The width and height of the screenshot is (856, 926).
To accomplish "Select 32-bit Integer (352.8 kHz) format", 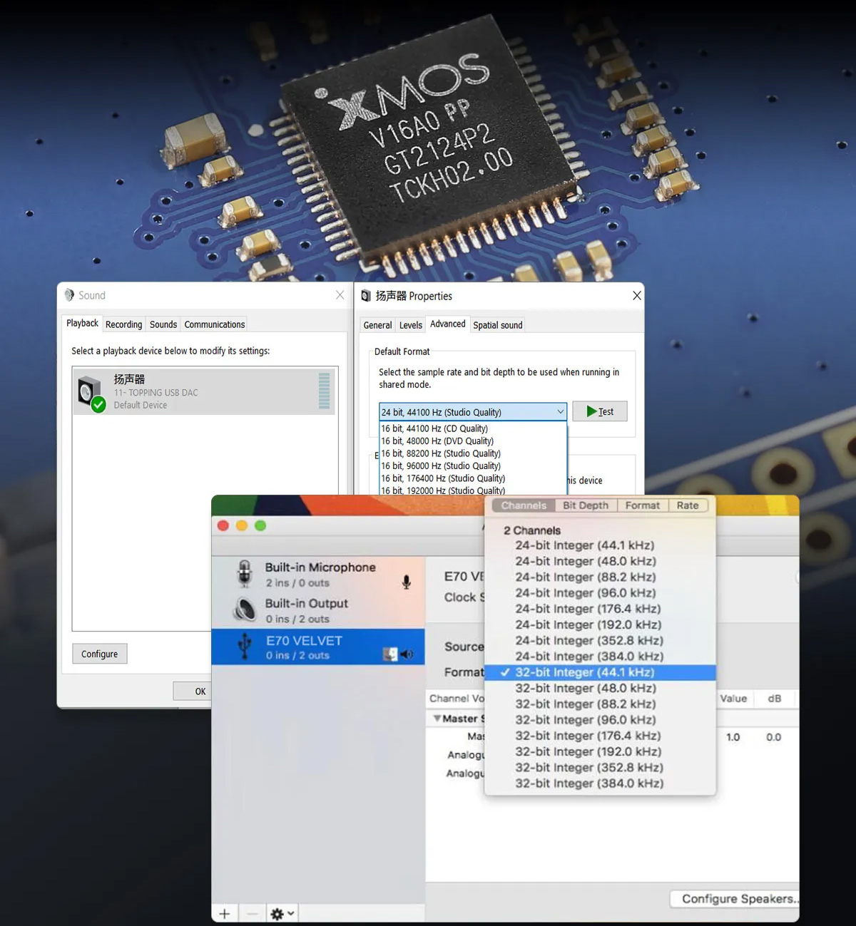I will 600,768.
